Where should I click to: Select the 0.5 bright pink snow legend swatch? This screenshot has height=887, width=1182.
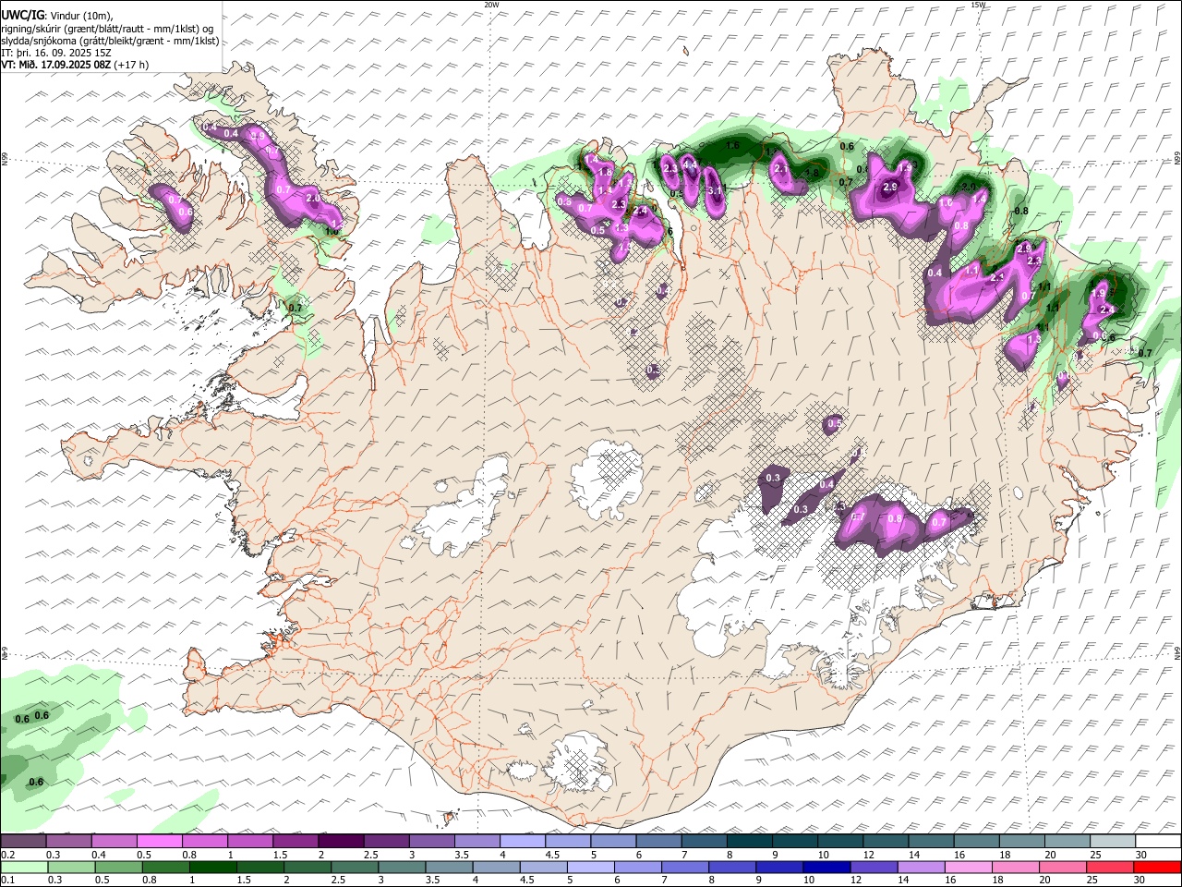[x=159, y=842]
